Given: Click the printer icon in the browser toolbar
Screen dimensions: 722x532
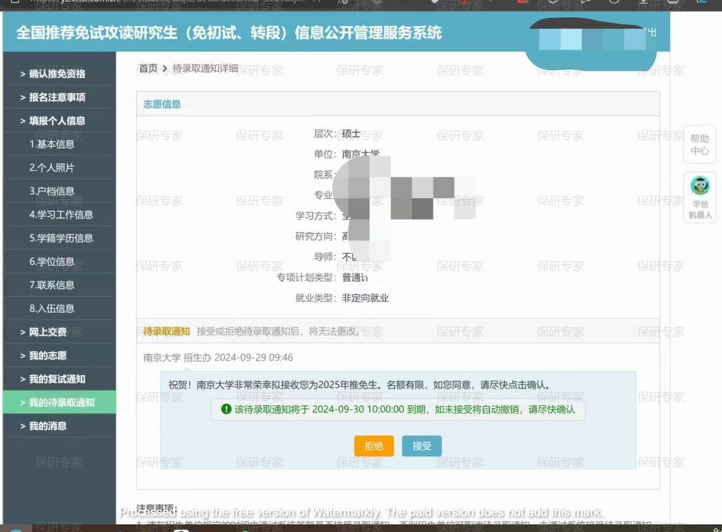Looking at the screenshot, I should pyautogui.click(x=674, y=3).
